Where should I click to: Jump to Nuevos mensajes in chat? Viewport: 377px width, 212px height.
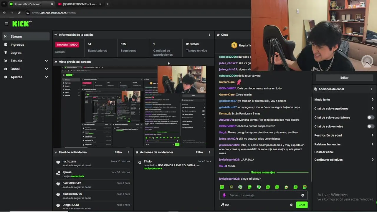coord(263,172)
